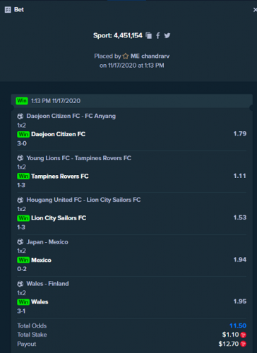Viewport: 257px width, 353px height.
Task: Click the Bet slip icon in header
Action: coord(8,10)
